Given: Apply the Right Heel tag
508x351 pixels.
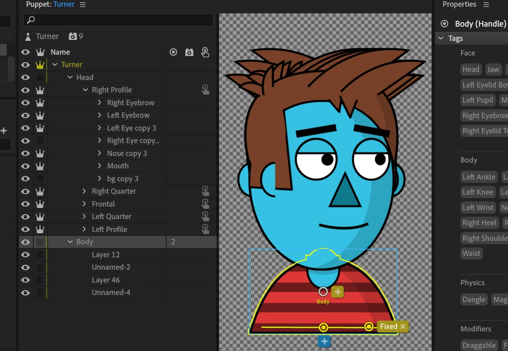Looking at the screenshot, I should pos(479,223).
